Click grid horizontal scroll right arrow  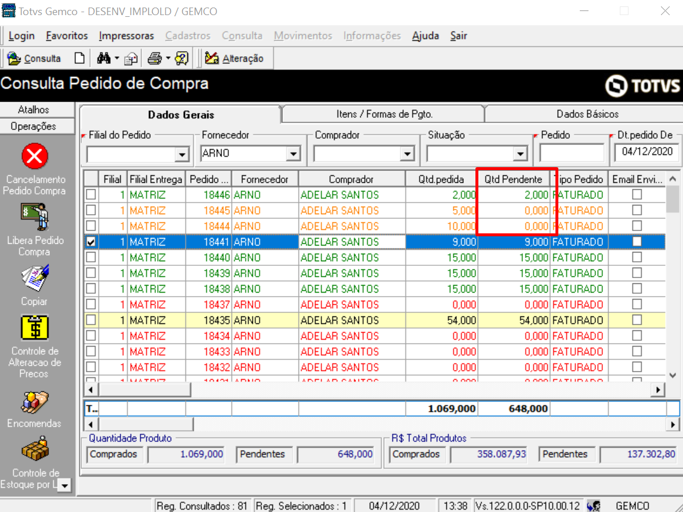point(658,390)
